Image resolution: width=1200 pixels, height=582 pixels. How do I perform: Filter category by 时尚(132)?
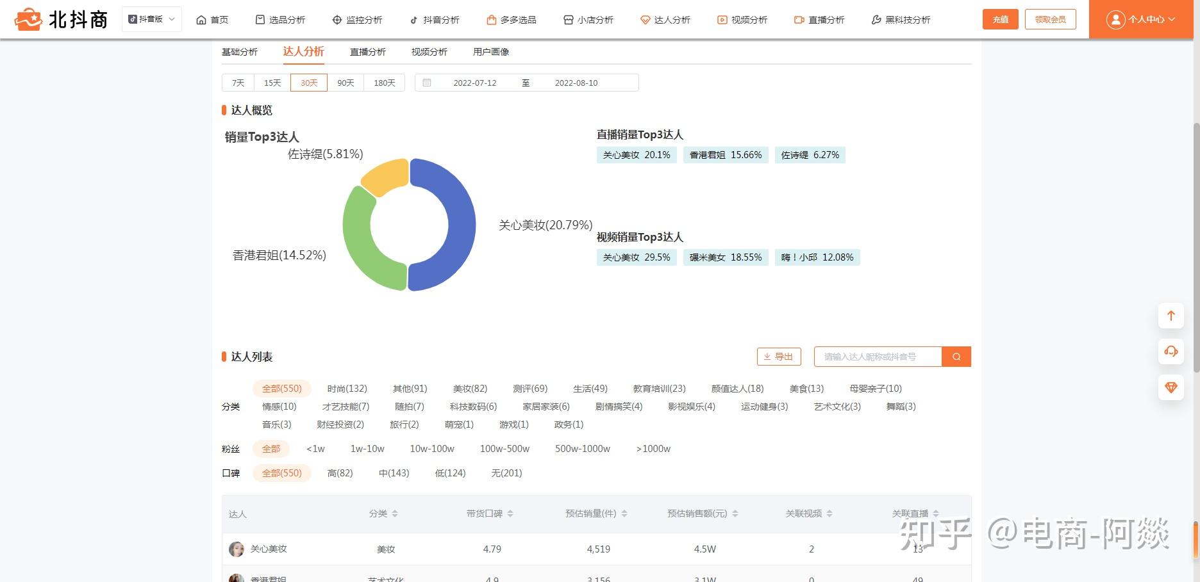347,389
